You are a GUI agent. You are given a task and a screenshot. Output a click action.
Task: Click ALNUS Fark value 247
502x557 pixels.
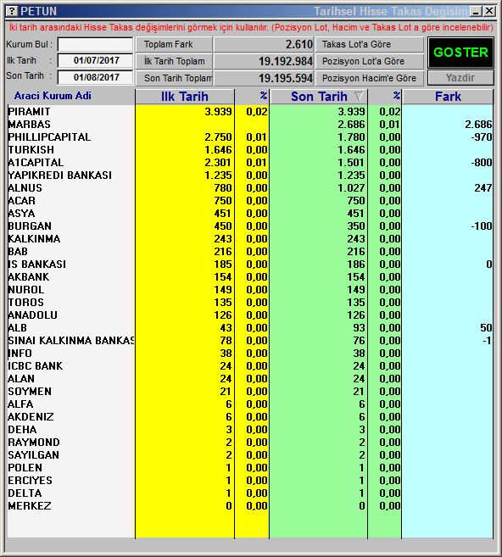(483, 188)
